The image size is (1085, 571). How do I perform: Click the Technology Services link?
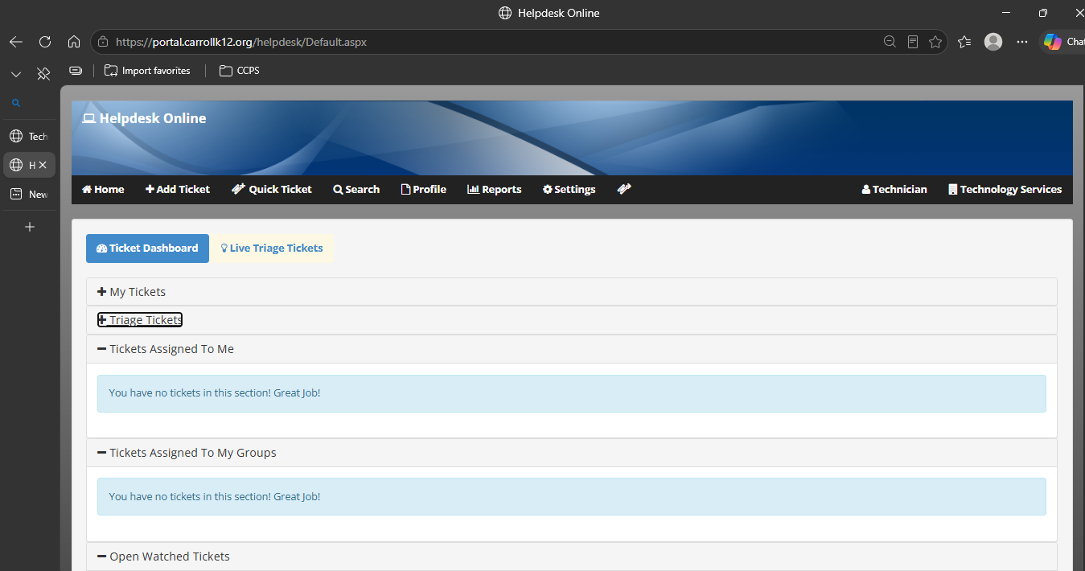pyautogui.click(x=1005, y=190)
